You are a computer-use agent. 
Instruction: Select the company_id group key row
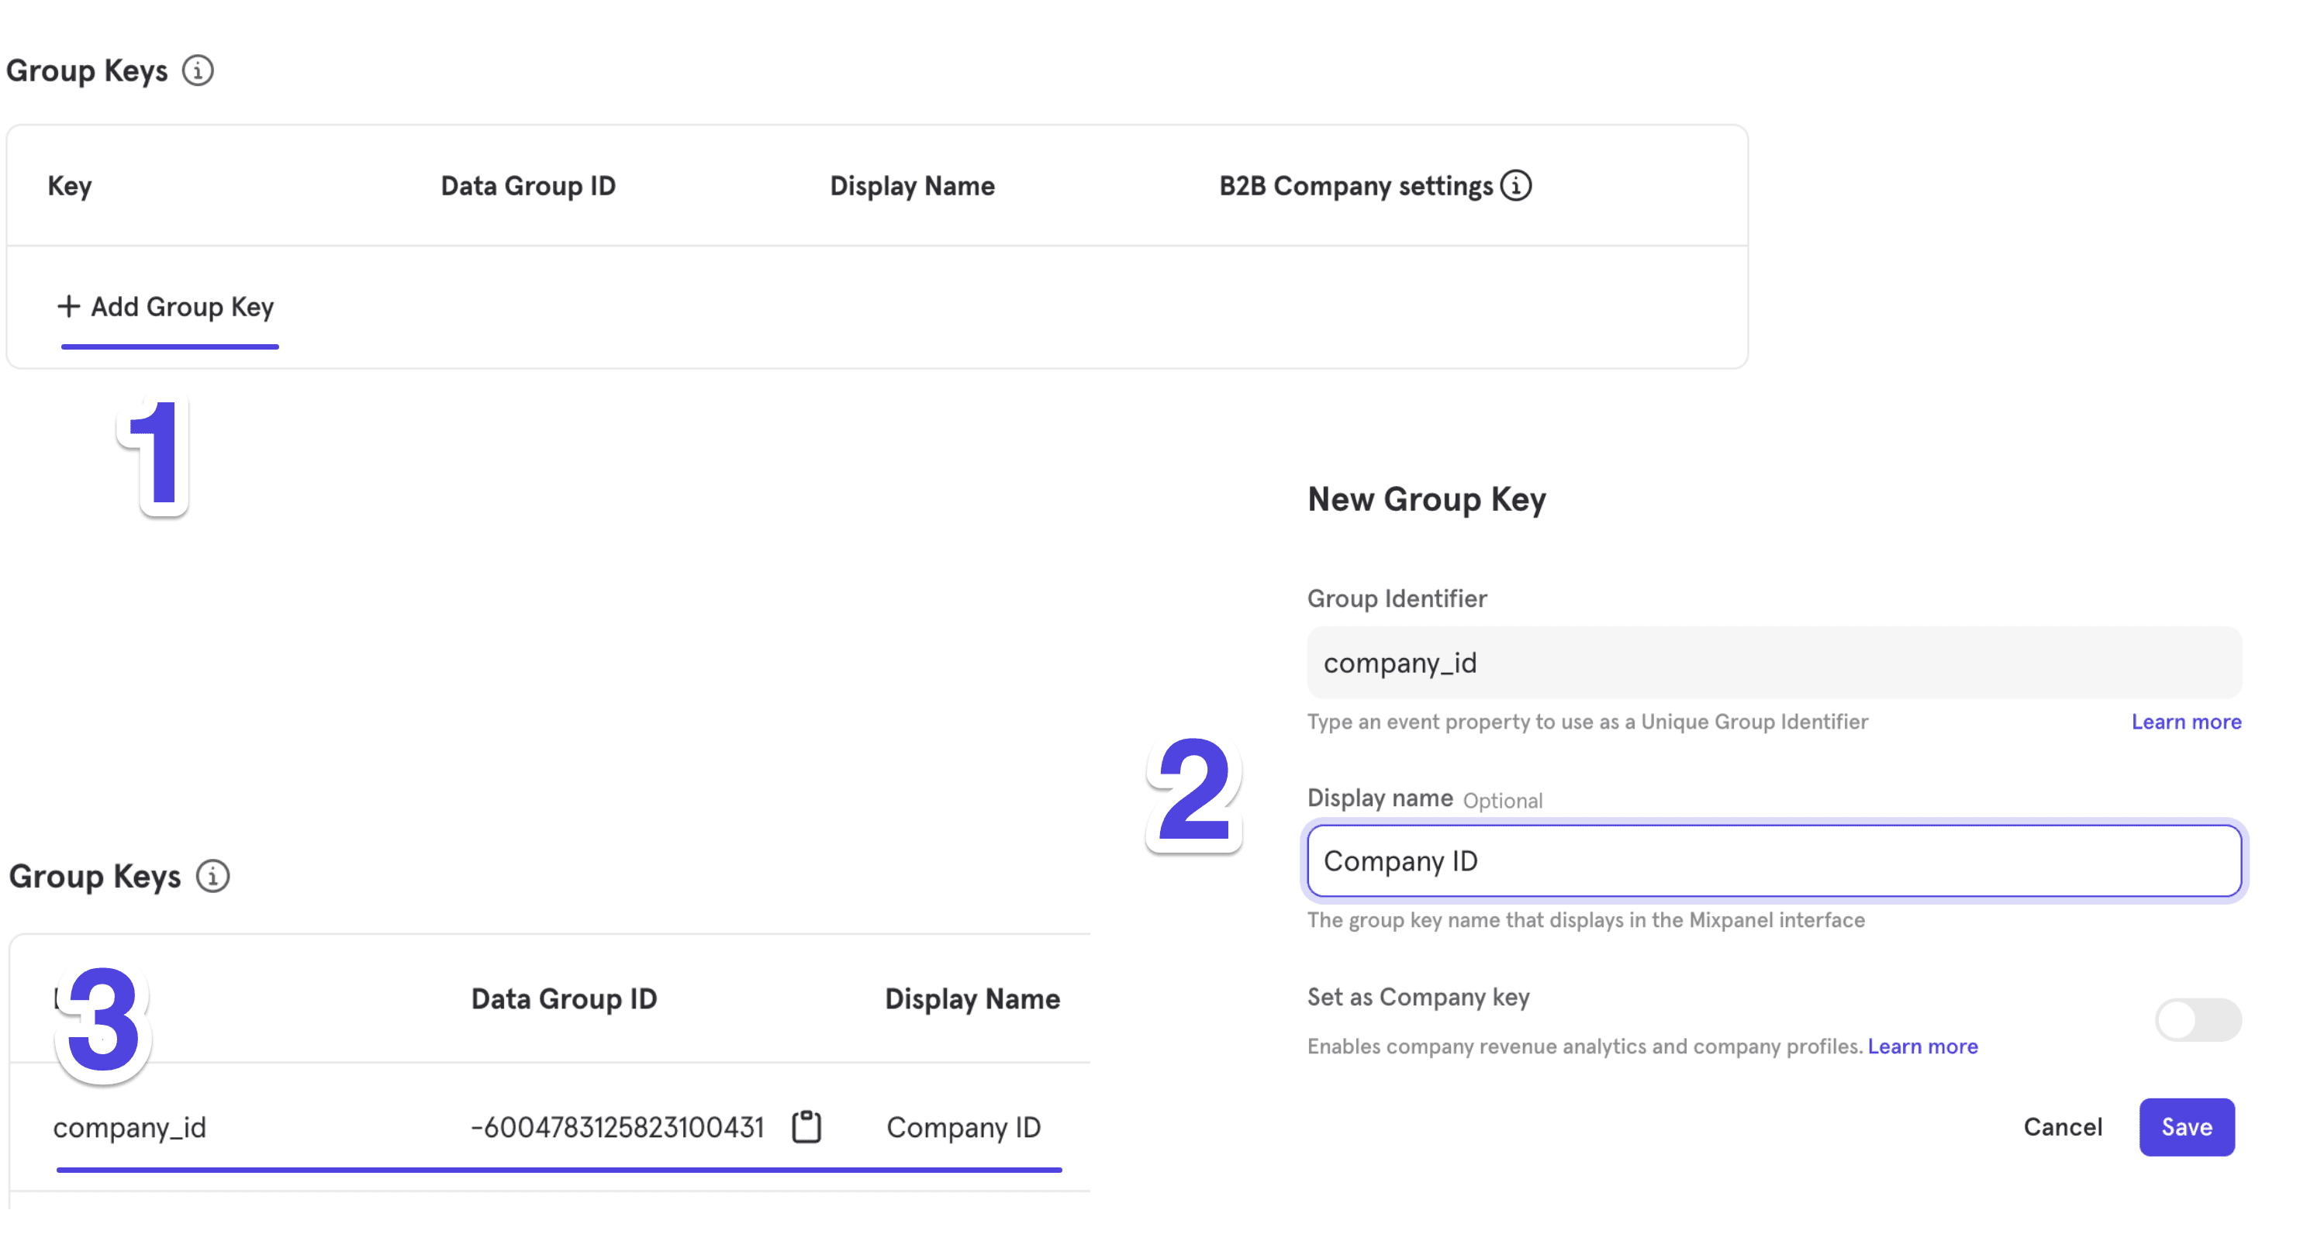coord(130,1128)
